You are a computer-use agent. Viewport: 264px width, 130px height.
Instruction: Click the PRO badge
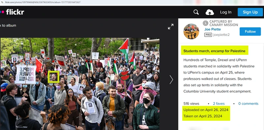tap(208, 35)
